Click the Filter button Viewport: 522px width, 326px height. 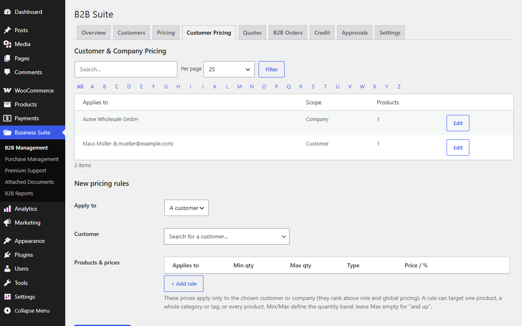(x=272, y=69)
